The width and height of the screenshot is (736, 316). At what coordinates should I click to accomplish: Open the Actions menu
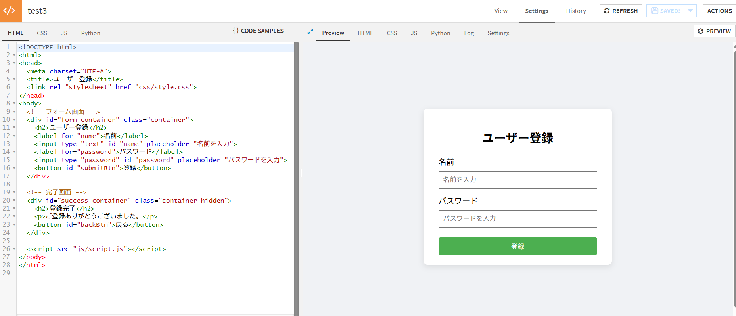719,11
